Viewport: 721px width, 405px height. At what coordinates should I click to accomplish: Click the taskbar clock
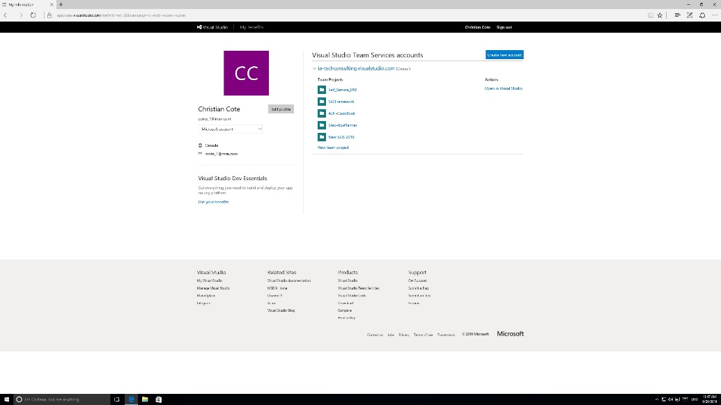coord(709,399)
